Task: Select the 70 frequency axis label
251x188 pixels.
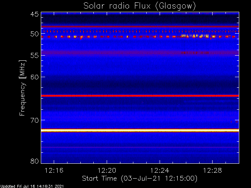Action: click(35, 120)
